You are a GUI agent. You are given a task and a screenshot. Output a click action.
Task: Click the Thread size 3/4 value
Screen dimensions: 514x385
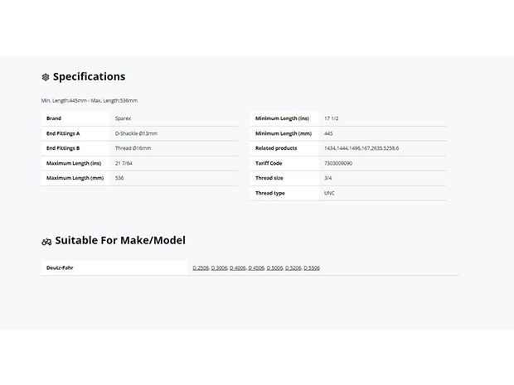coord(327,178)
